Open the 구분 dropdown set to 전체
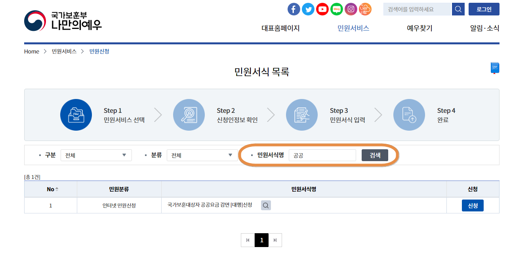Image resolution: width=511 pixels, height=272 pixels. pyautogui.click(x=96, y=155)
